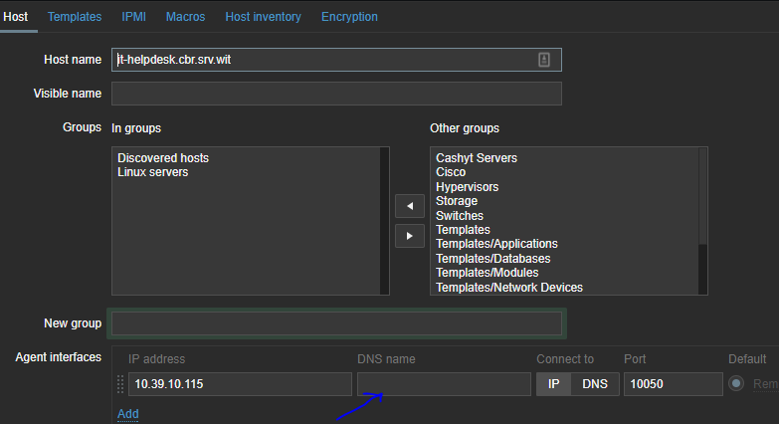Set Connect to IP
Viewport: 779px width, 424px height.
pos(553,384)
